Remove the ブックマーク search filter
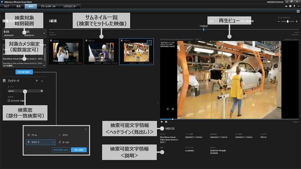The height and width of the screenshot is (169, 301). 42,81
